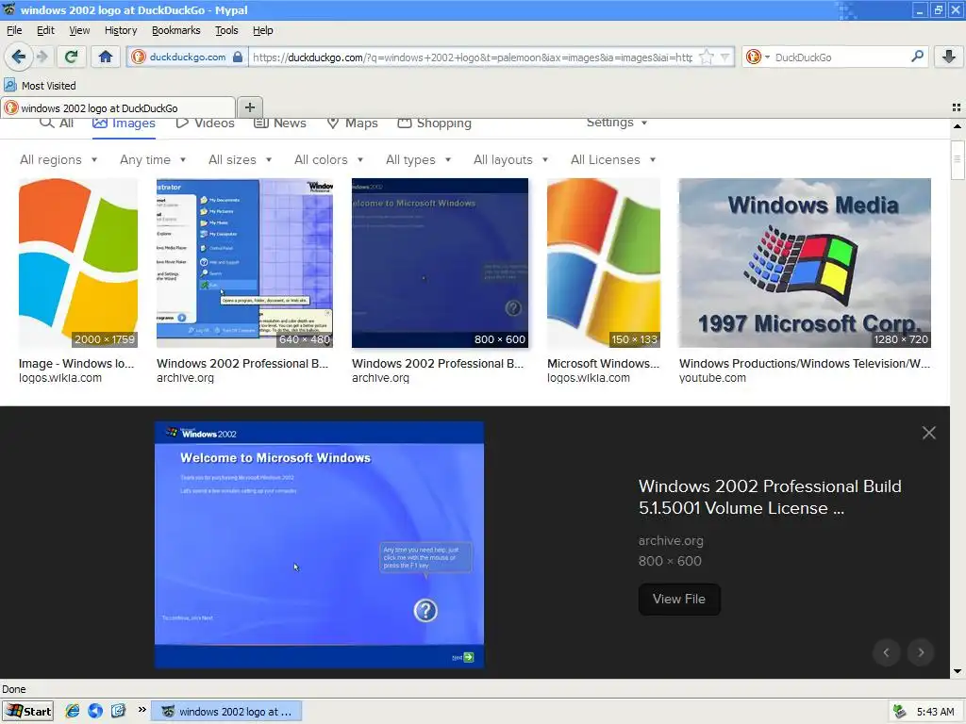The width and height of the screenshot is (966, 724).
Task: Open the Most Visited bookmarks folder
Action: (x=41, y=86)
